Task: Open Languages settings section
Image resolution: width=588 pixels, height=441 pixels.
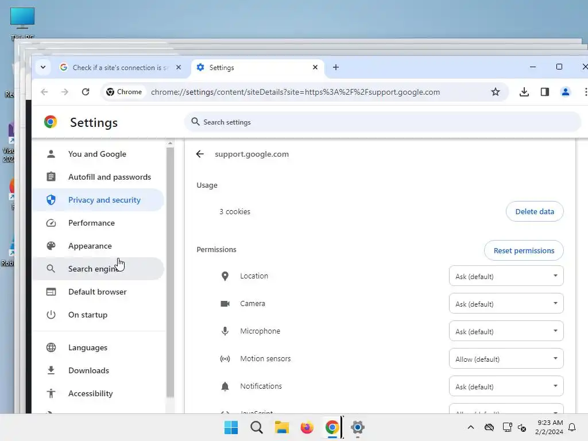Action: pyautogui.click(x=98, y=347)
